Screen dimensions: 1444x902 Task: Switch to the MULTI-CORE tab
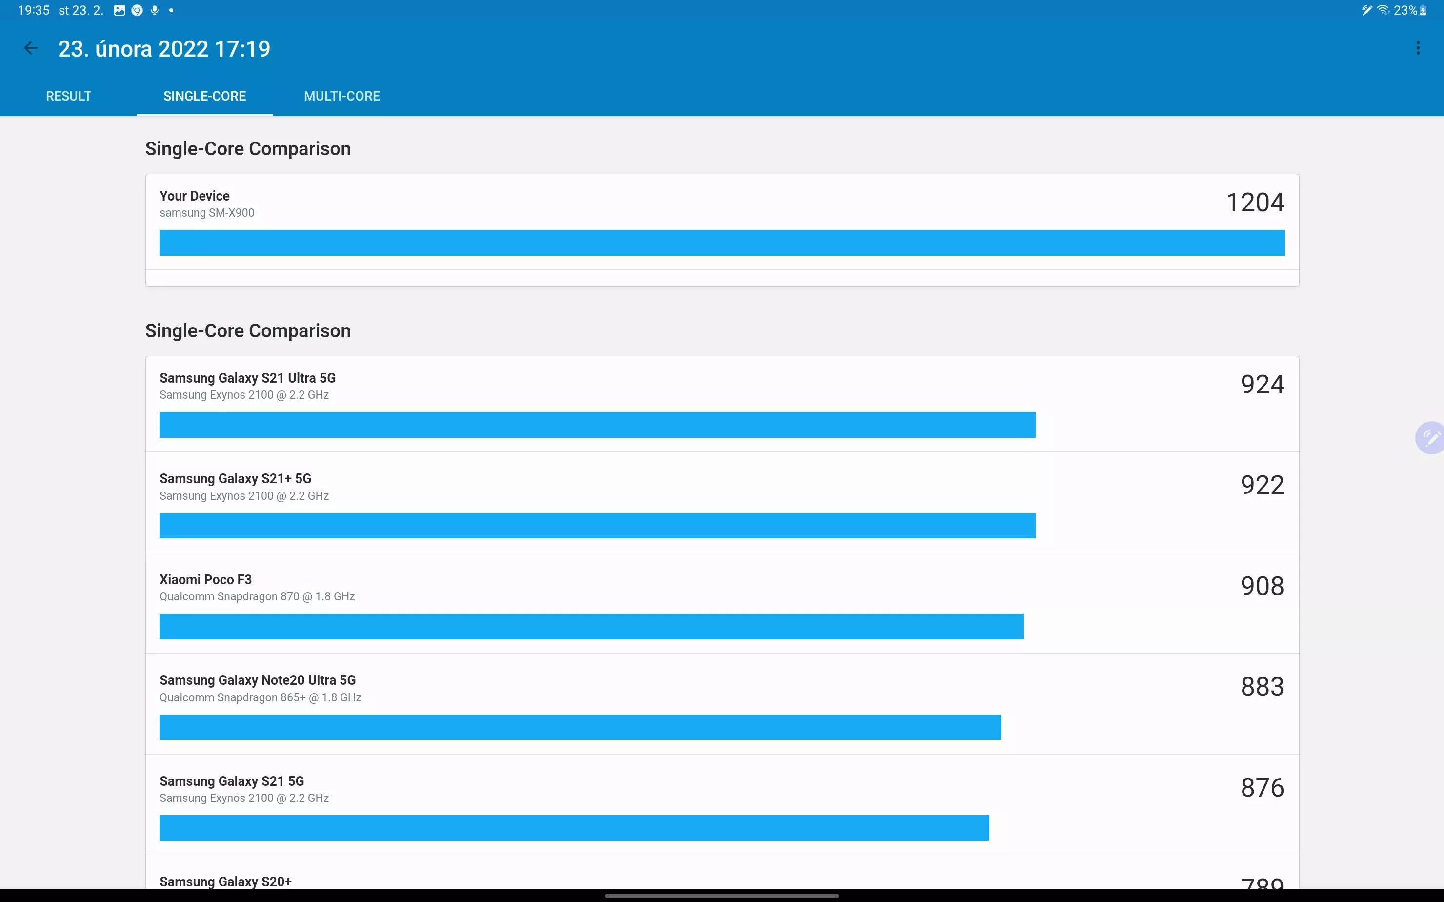point(341,96)
